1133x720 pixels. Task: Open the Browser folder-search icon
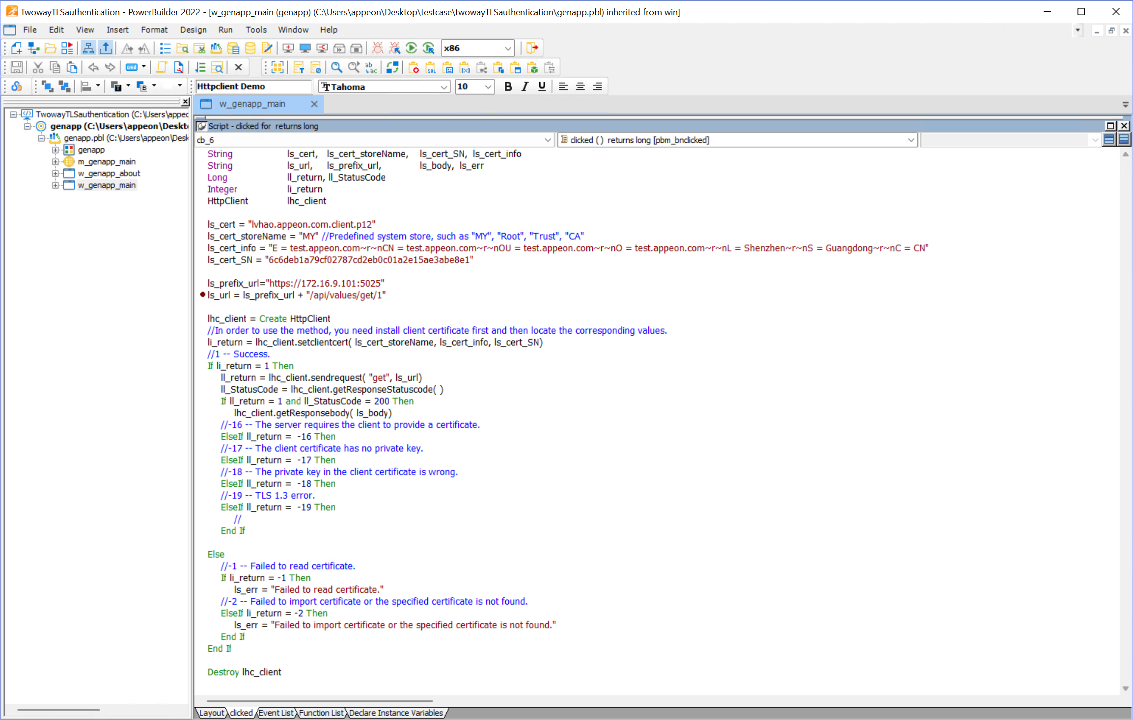(182, 48)
